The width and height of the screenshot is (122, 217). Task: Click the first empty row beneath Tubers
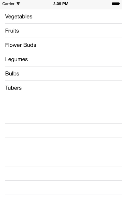coord(61,102)
